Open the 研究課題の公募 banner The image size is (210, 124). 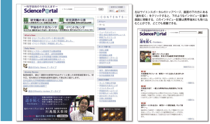(x=76, y=21)
